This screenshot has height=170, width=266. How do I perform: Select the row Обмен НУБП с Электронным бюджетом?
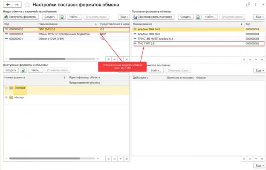(66, 34)
